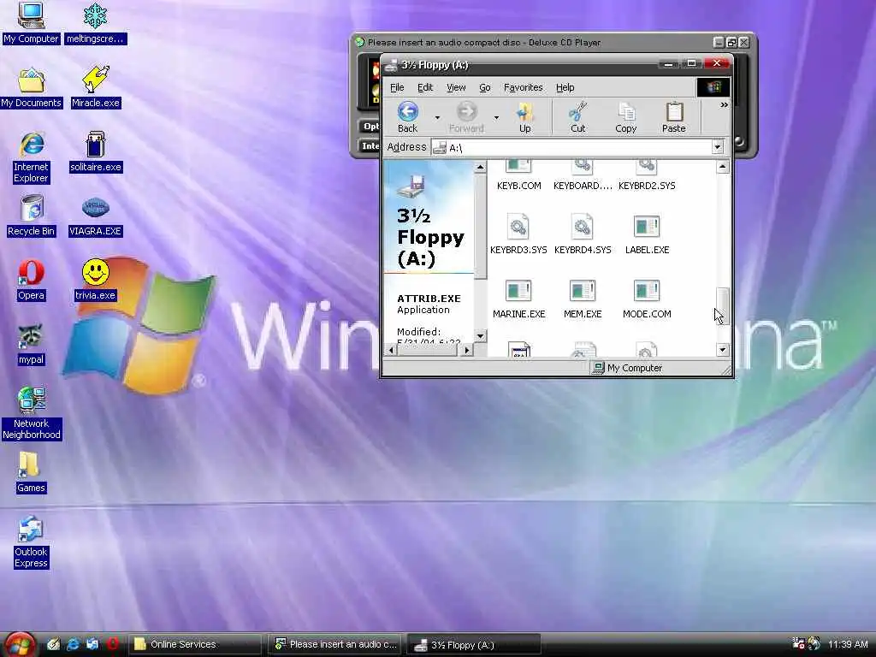Image resolution: width=876 pixels, height=657 pixels.
Task: Switch to Online Services taskbar button
Action: (x=194, y=644)
